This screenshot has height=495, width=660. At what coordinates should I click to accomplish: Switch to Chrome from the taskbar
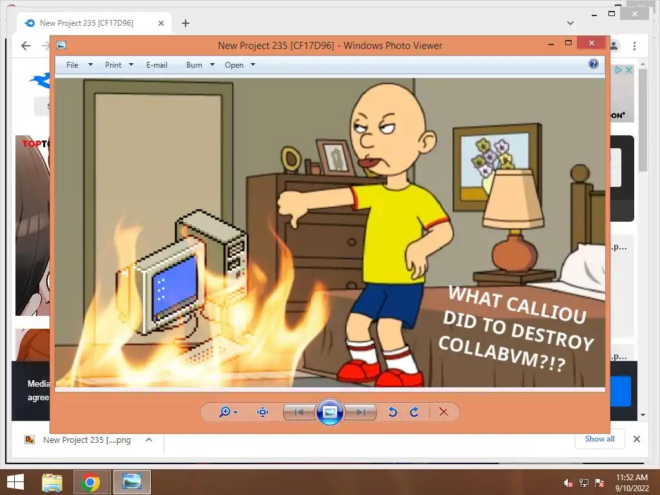point(90,482)
